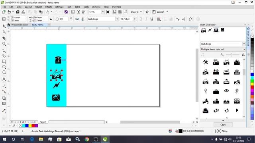This screenshot has width=255, height=143.
Task: Select the Pick tool
Action: [x=4, y=26]
